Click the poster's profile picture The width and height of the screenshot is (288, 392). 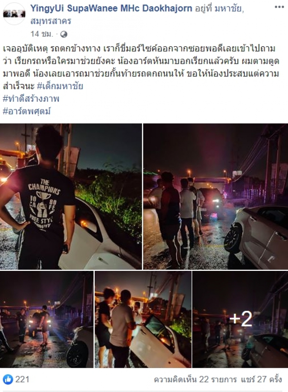(x=14, y=14)
